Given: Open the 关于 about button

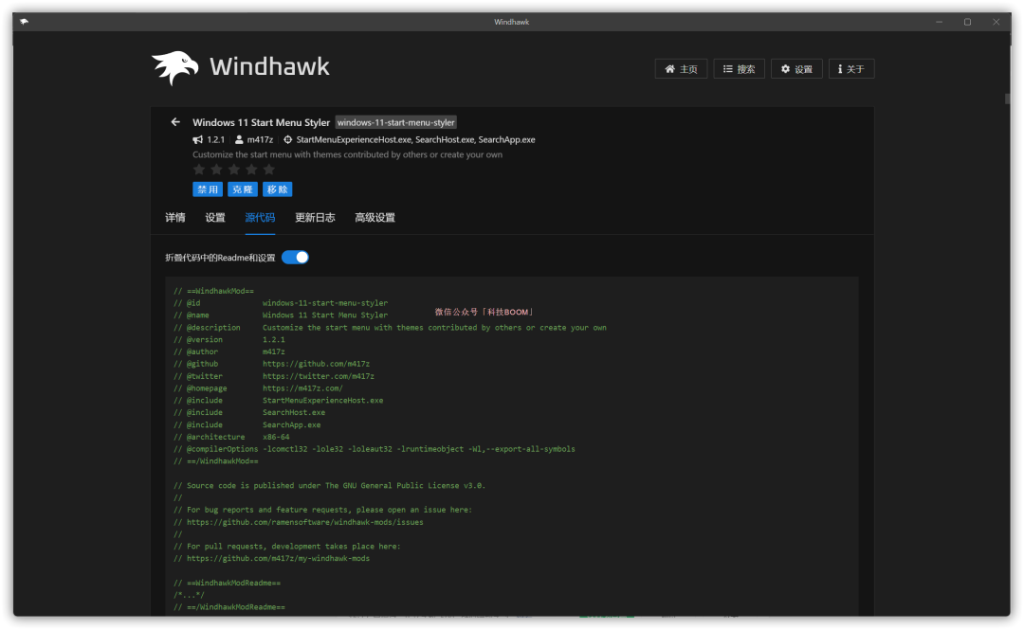Looking at the screenshot, I should point(851,69).
